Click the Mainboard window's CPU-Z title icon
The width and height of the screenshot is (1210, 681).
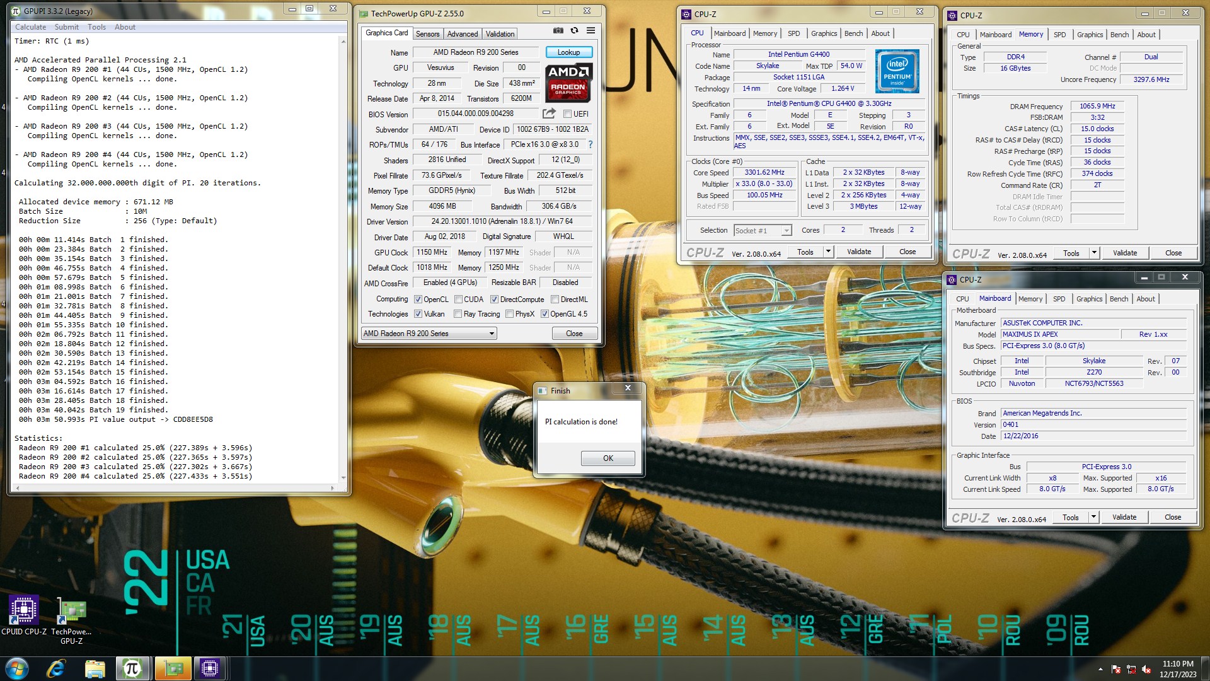coord(952,279)
